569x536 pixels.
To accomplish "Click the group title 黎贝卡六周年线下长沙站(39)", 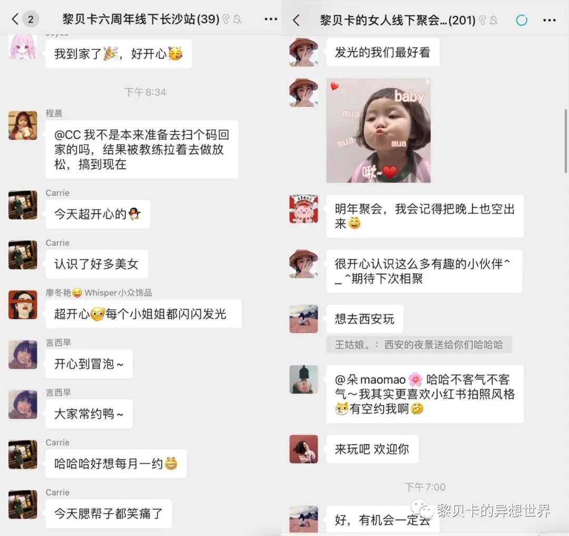I will pos(141,19).
